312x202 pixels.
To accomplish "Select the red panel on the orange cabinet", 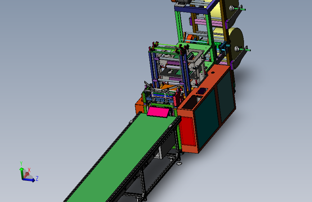I will tap(187, 131).
